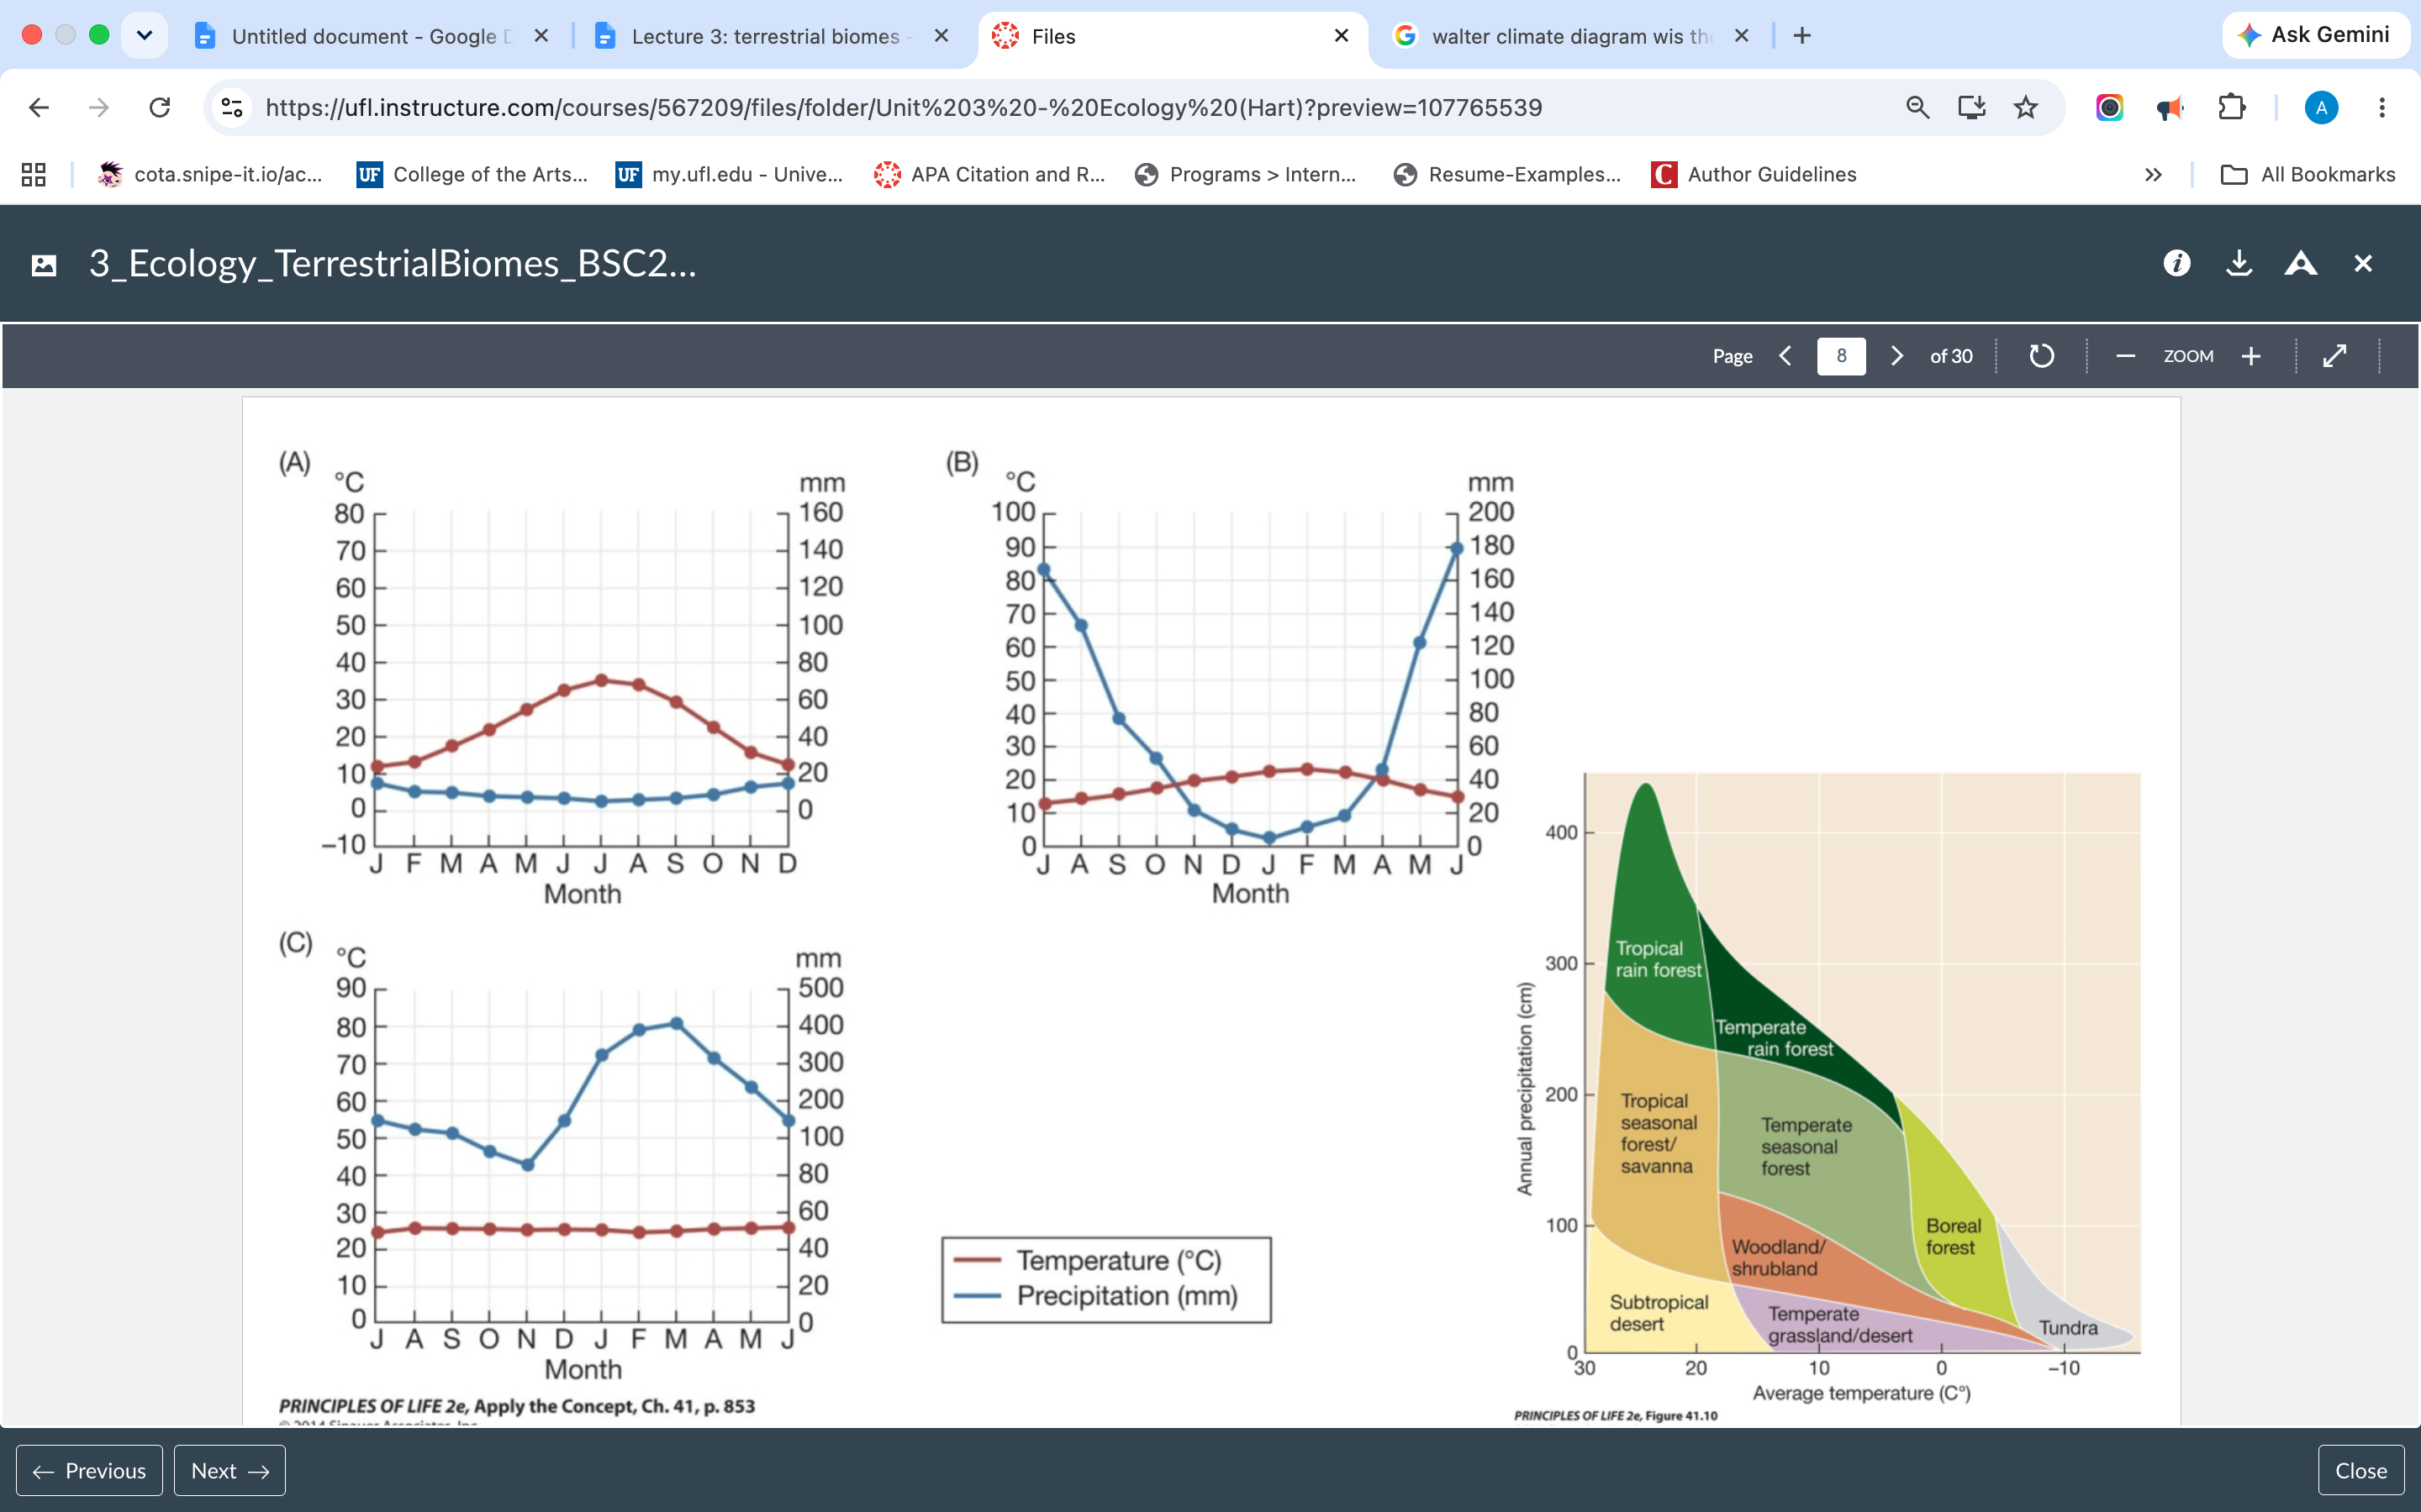Go to previous page in document viewer

[x=1785, y=356]
